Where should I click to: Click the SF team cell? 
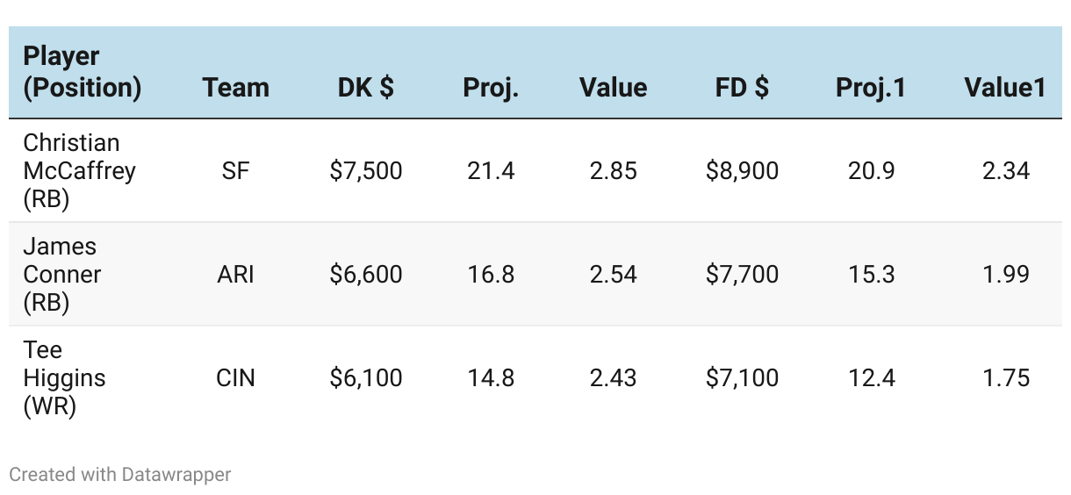point(235,170)
